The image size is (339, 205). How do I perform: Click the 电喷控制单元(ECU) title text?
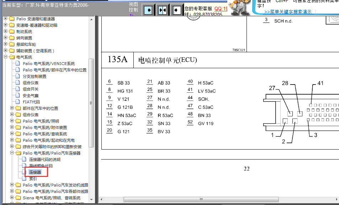pos(168,60)
